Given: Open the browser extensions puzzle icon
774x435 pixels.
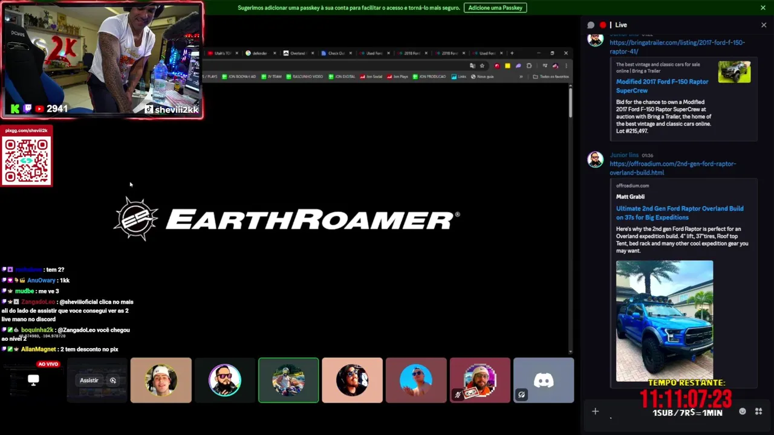Looking at the screenshot, I should tap(529, 66).
